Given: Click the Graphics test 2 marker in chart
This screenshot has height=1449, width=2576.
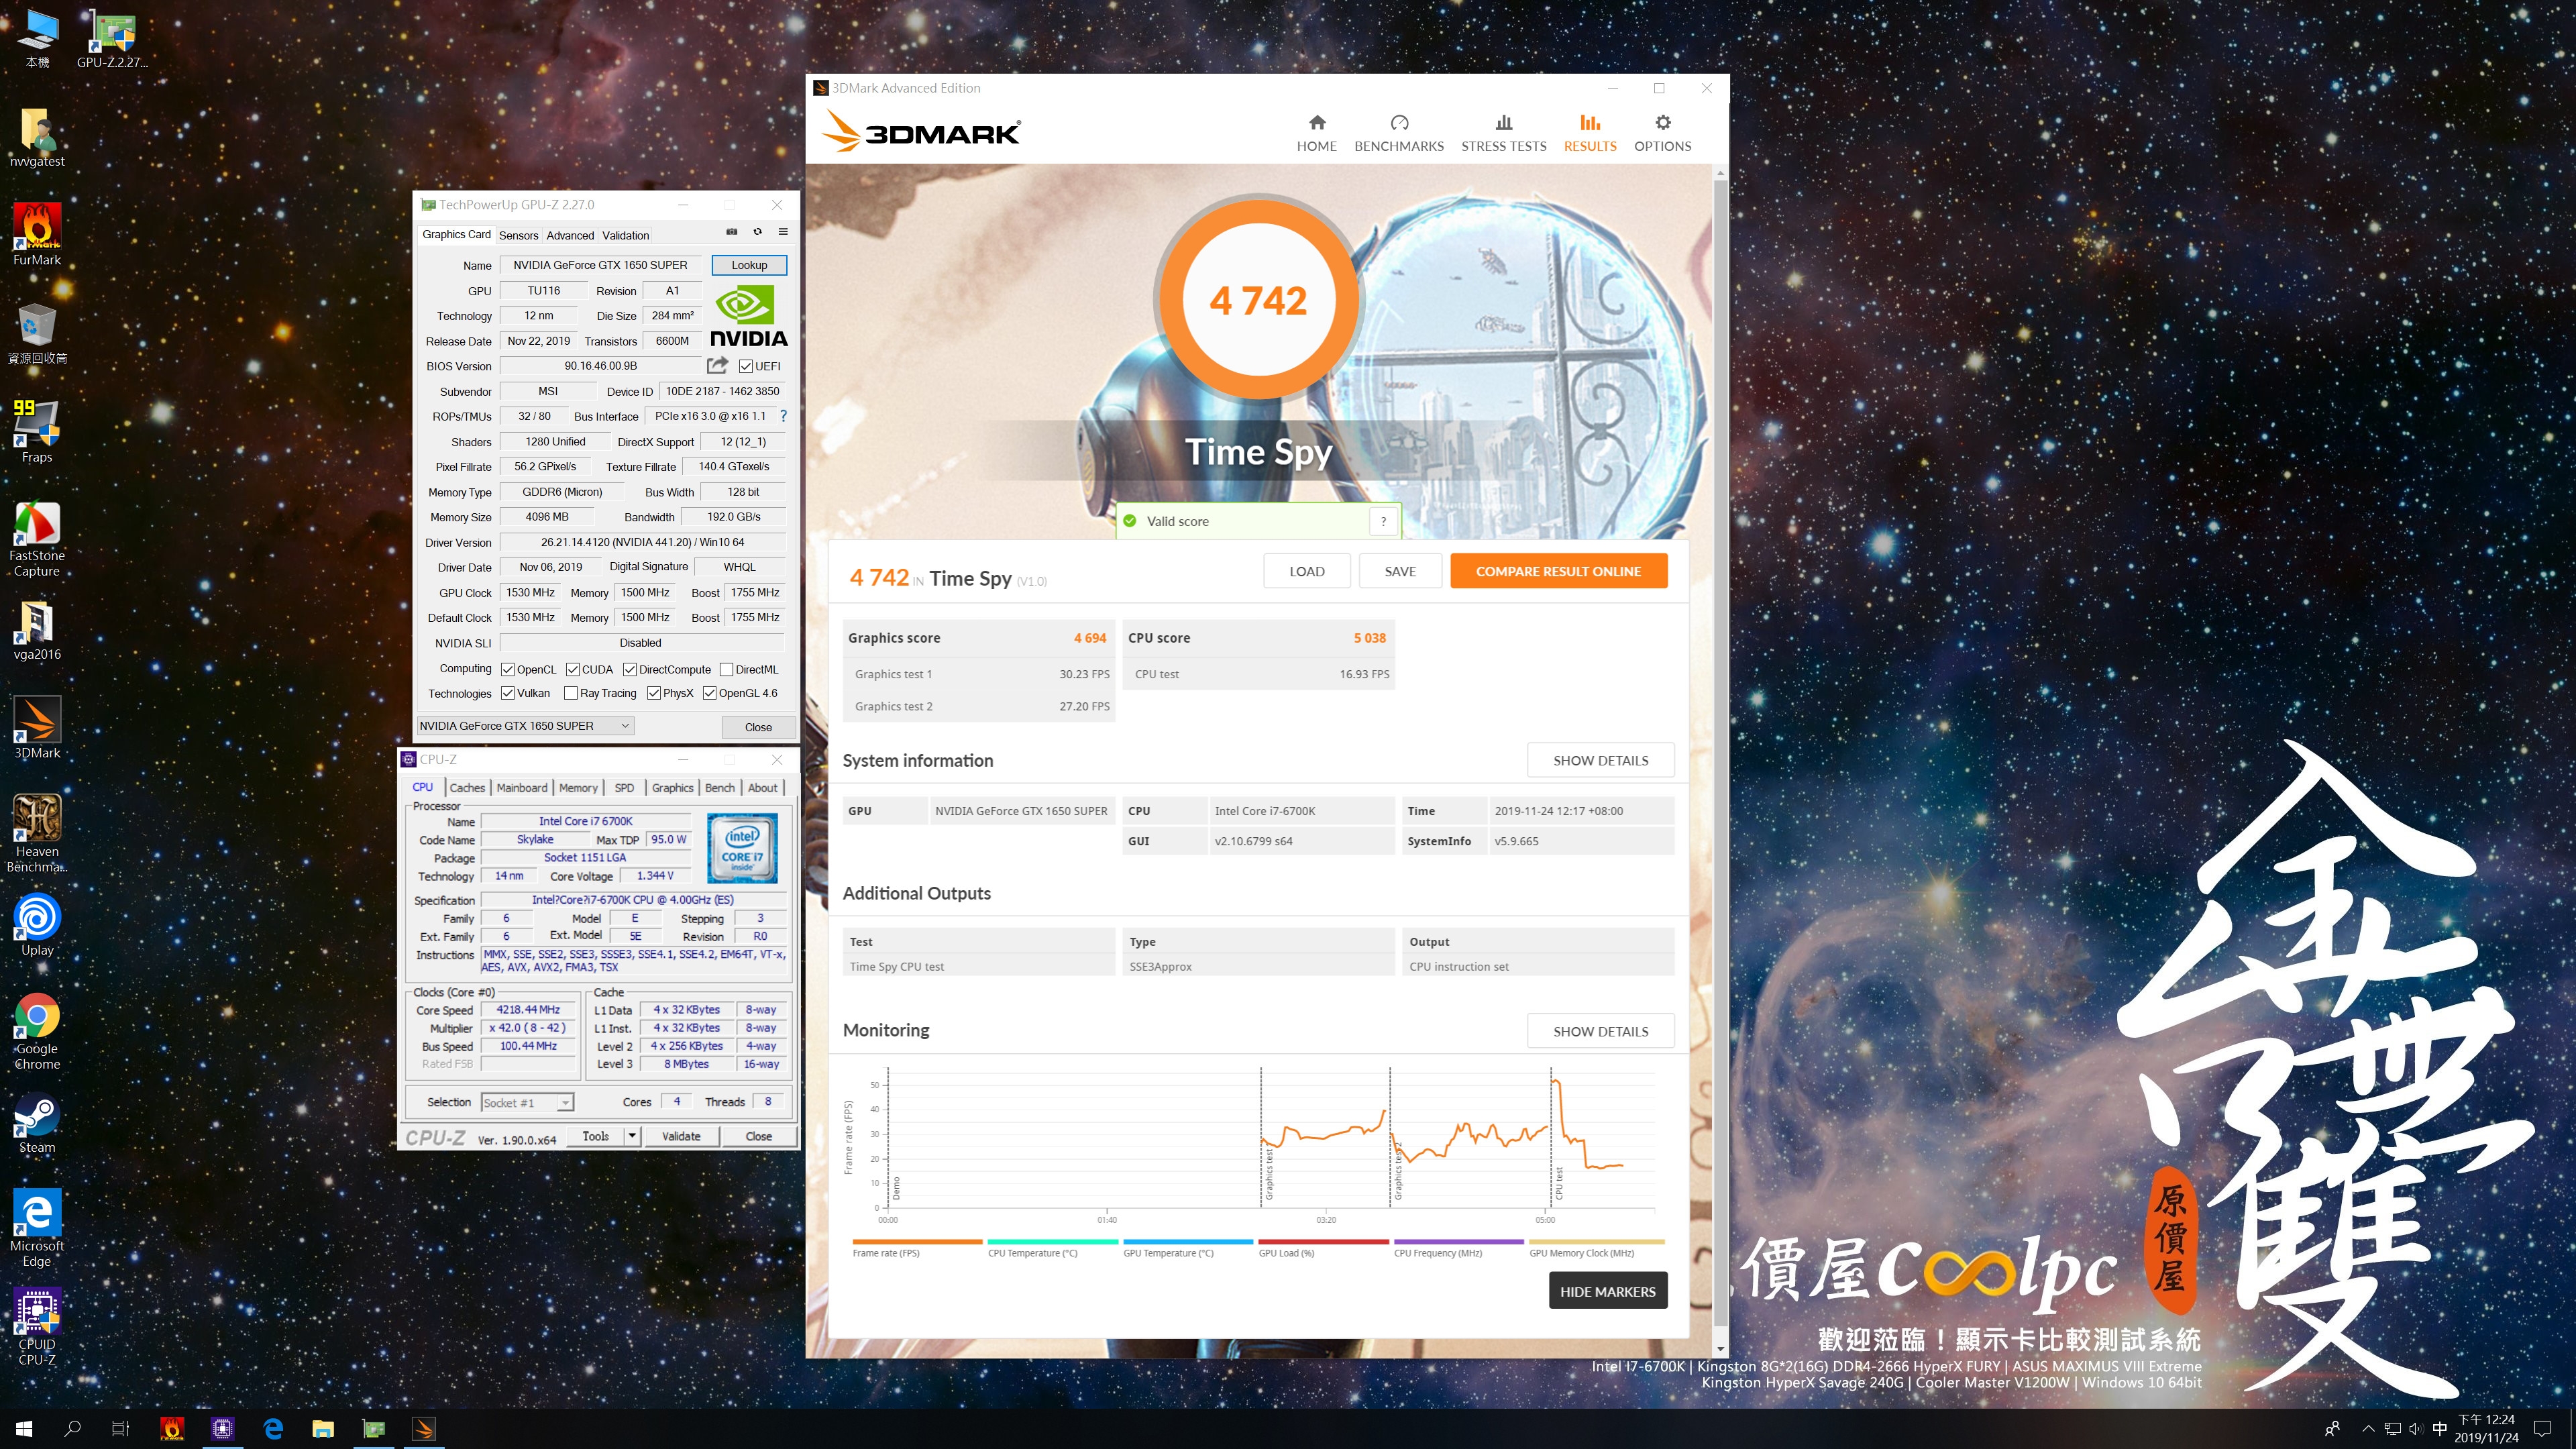Looking at the screenshot, I should point(1398,1170).
